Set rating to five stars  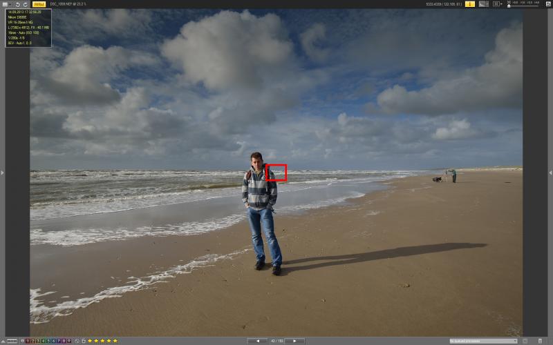115,341
